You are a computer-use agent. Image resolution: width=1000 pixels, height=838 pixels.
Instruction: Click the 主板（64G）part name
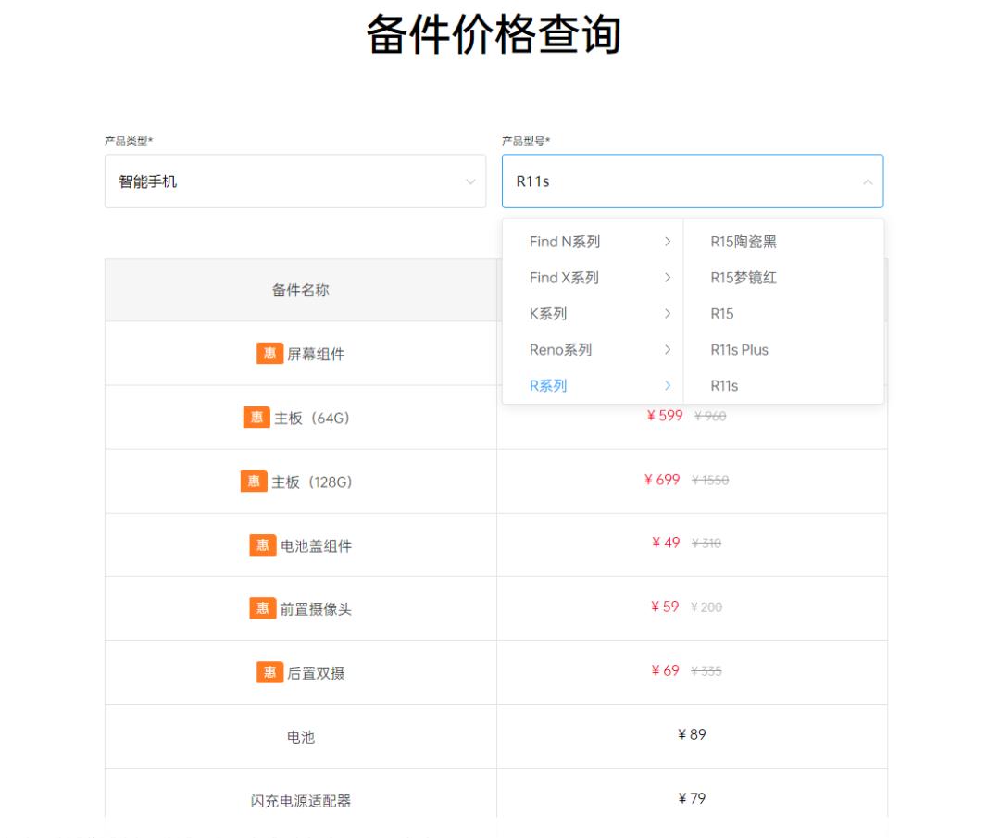pyautogui.click(x=312, y=419)
